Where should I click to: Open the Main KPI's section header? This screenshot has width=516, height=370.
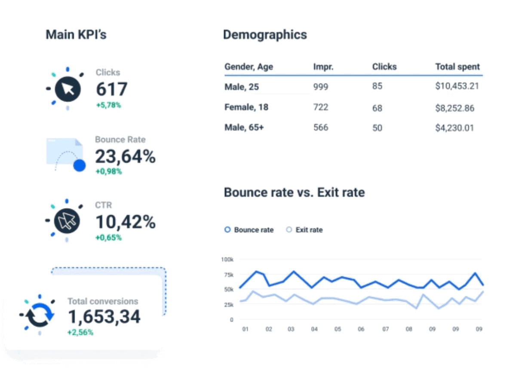tap(76, 35)
